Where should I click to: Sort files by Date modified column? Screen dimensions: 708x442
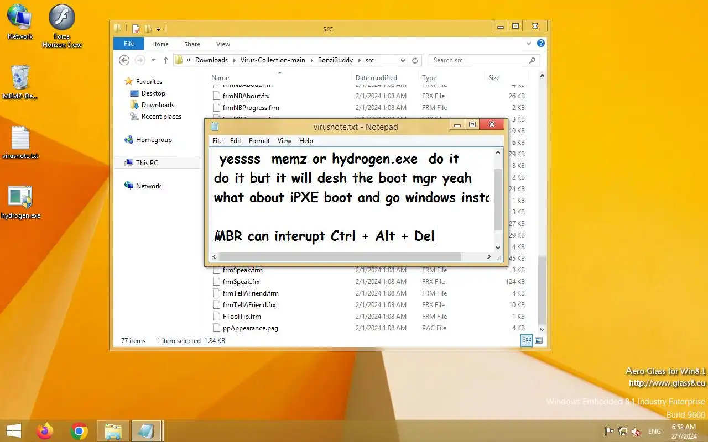coord(384,78)
